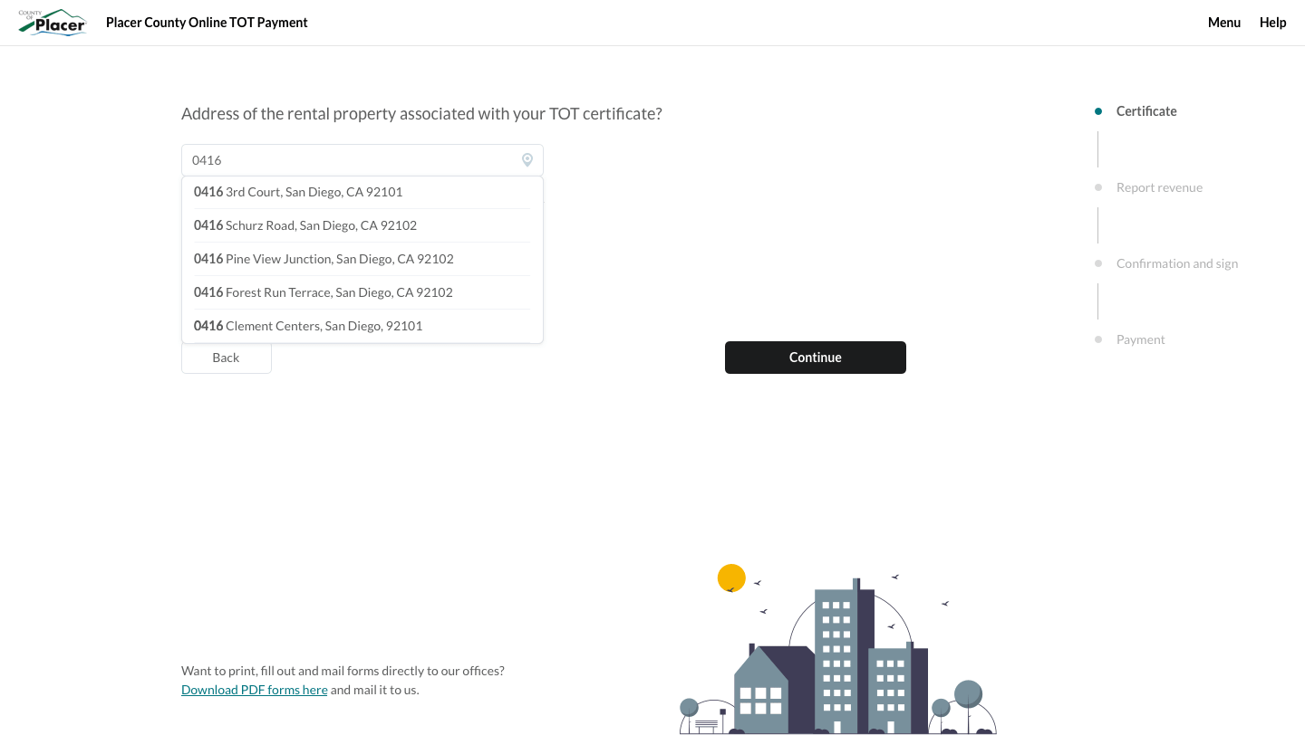Image resolution: width=1305 pixels, height=735 pixels.
Task: Click the Payment step indicator dot
Action: 1097,339
